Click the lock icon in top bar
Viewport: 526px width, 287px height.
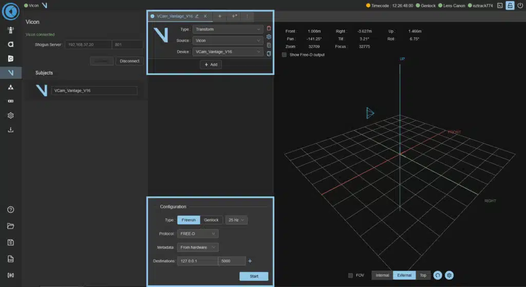pyautogui.click(x=510, y=6)
